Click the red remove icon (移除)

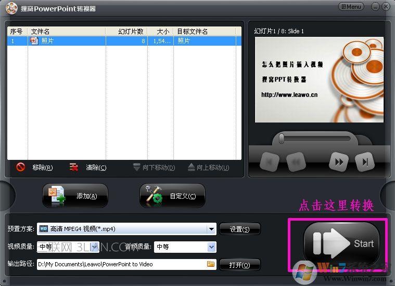coord(21,167)
